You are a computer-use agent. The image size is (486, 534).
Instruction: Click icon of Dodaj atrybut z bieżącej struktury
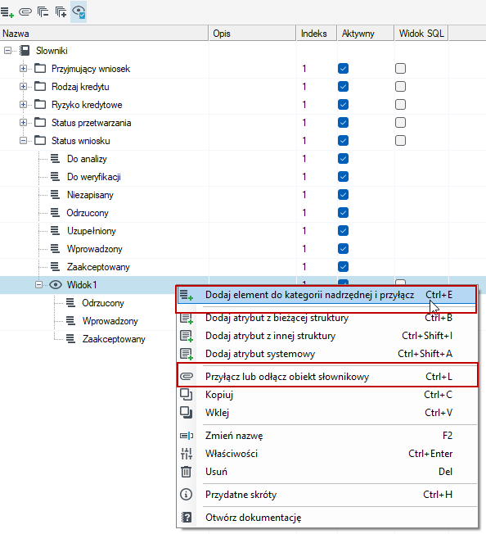click(187, 318)
